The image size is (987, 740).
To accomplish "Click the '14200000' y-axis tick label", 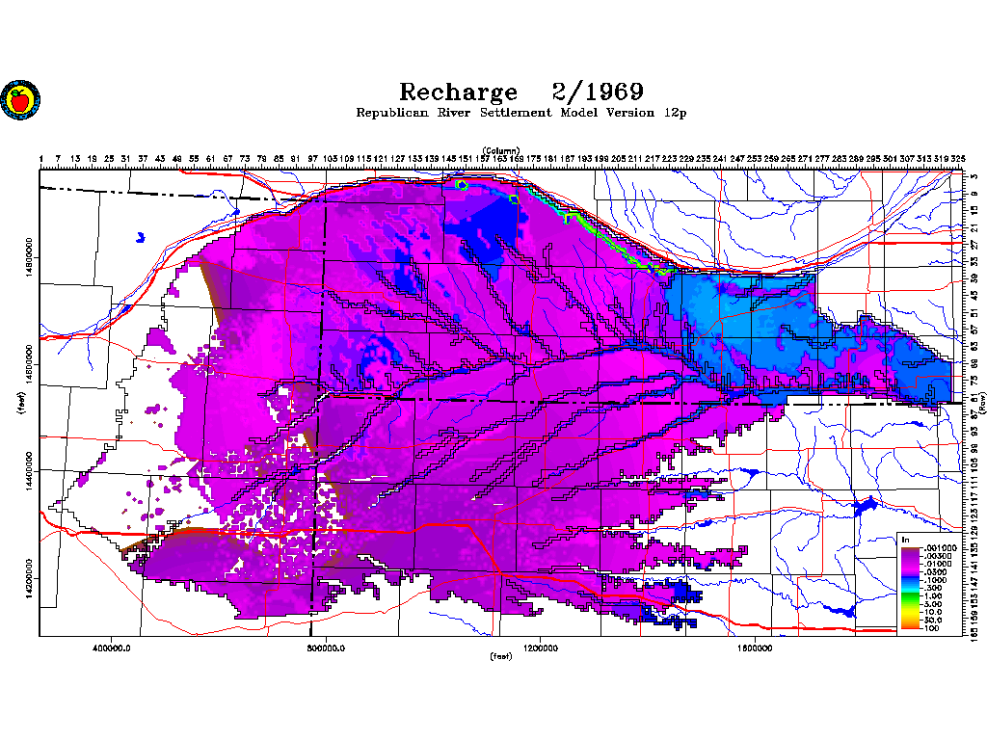I will tap(30, 578).
